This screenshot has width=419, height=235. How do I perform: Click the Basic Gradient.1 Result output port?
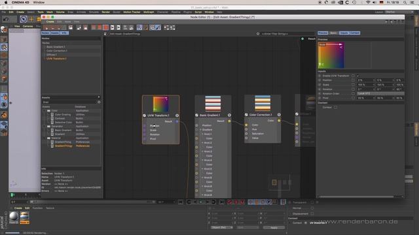coord(229,121)
